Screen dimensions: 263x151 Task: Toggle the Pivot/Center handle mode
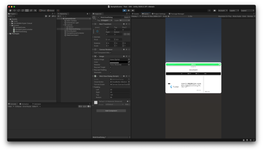(43, 11)
